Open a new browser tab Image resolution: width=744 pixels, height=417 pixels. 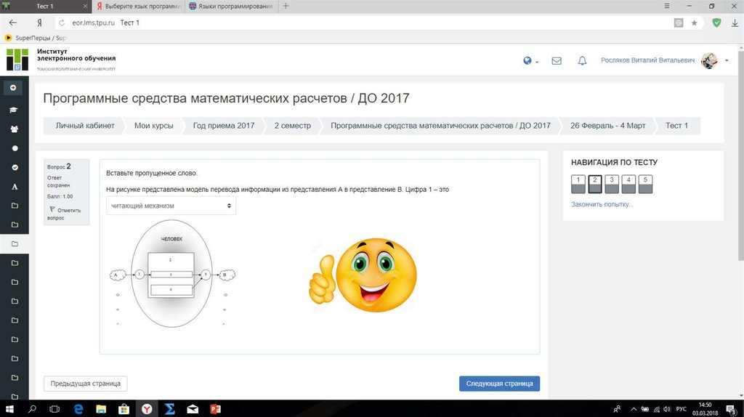point(286,6)
